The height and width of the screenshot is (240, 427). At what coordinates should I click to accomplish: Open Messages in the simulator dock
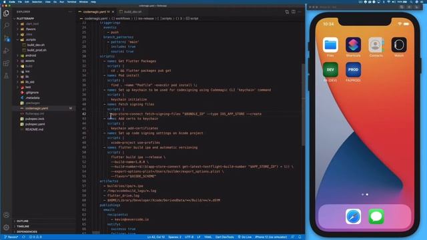(376, 217)
